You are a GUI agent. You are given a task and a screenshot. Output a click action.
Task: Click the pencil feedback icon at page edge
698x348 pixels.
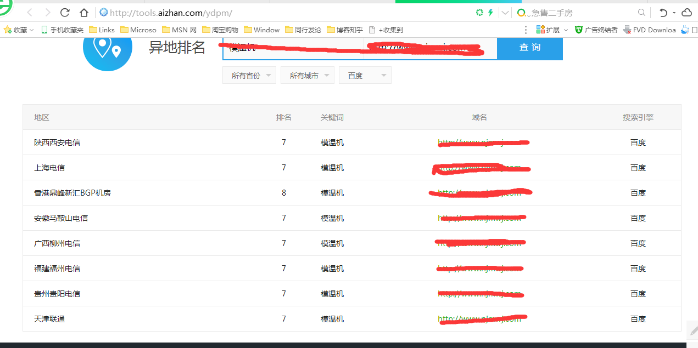pyautogui.click(x=693, y=330)
